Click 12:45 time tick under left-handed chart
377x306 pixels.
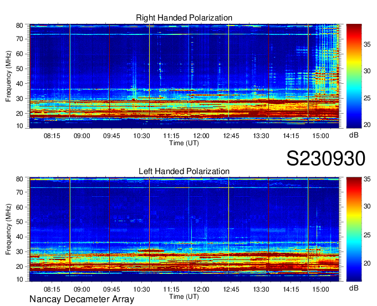[231, 289]
